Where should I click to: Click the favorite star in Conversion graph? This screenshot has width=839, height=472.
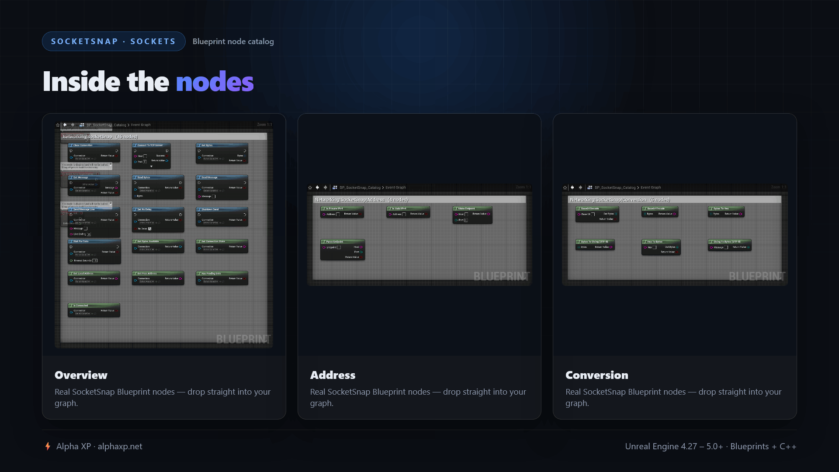[565, 187]
